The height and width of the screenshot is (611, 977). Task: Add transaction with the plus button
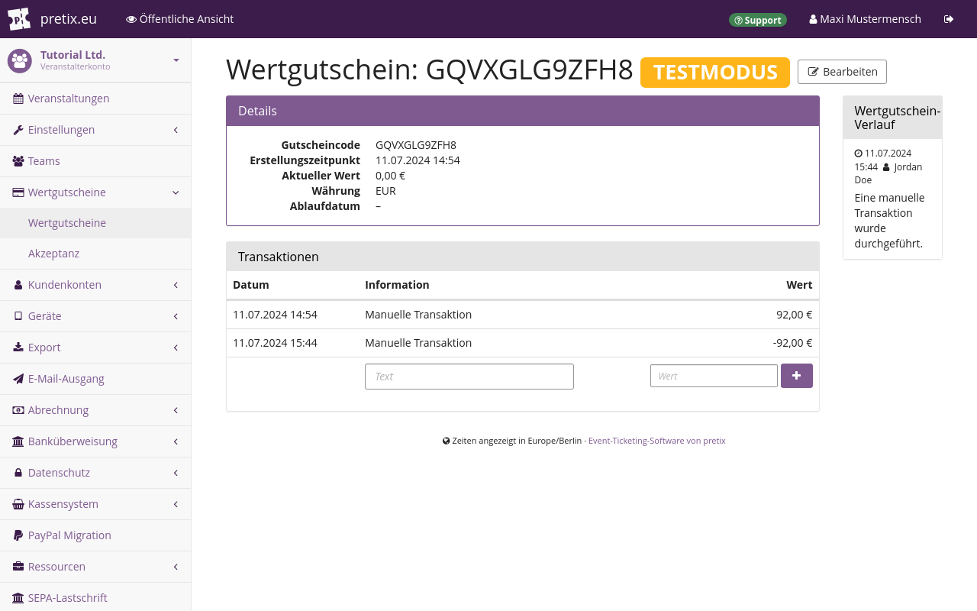click(x=797, y=376)
